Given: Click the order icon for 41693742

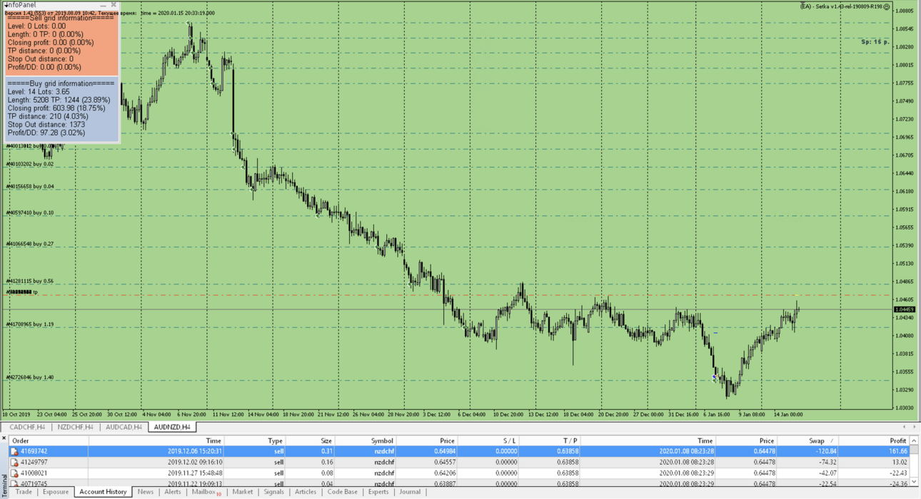Looking at the screenshot, I should (x=14, y=451).
